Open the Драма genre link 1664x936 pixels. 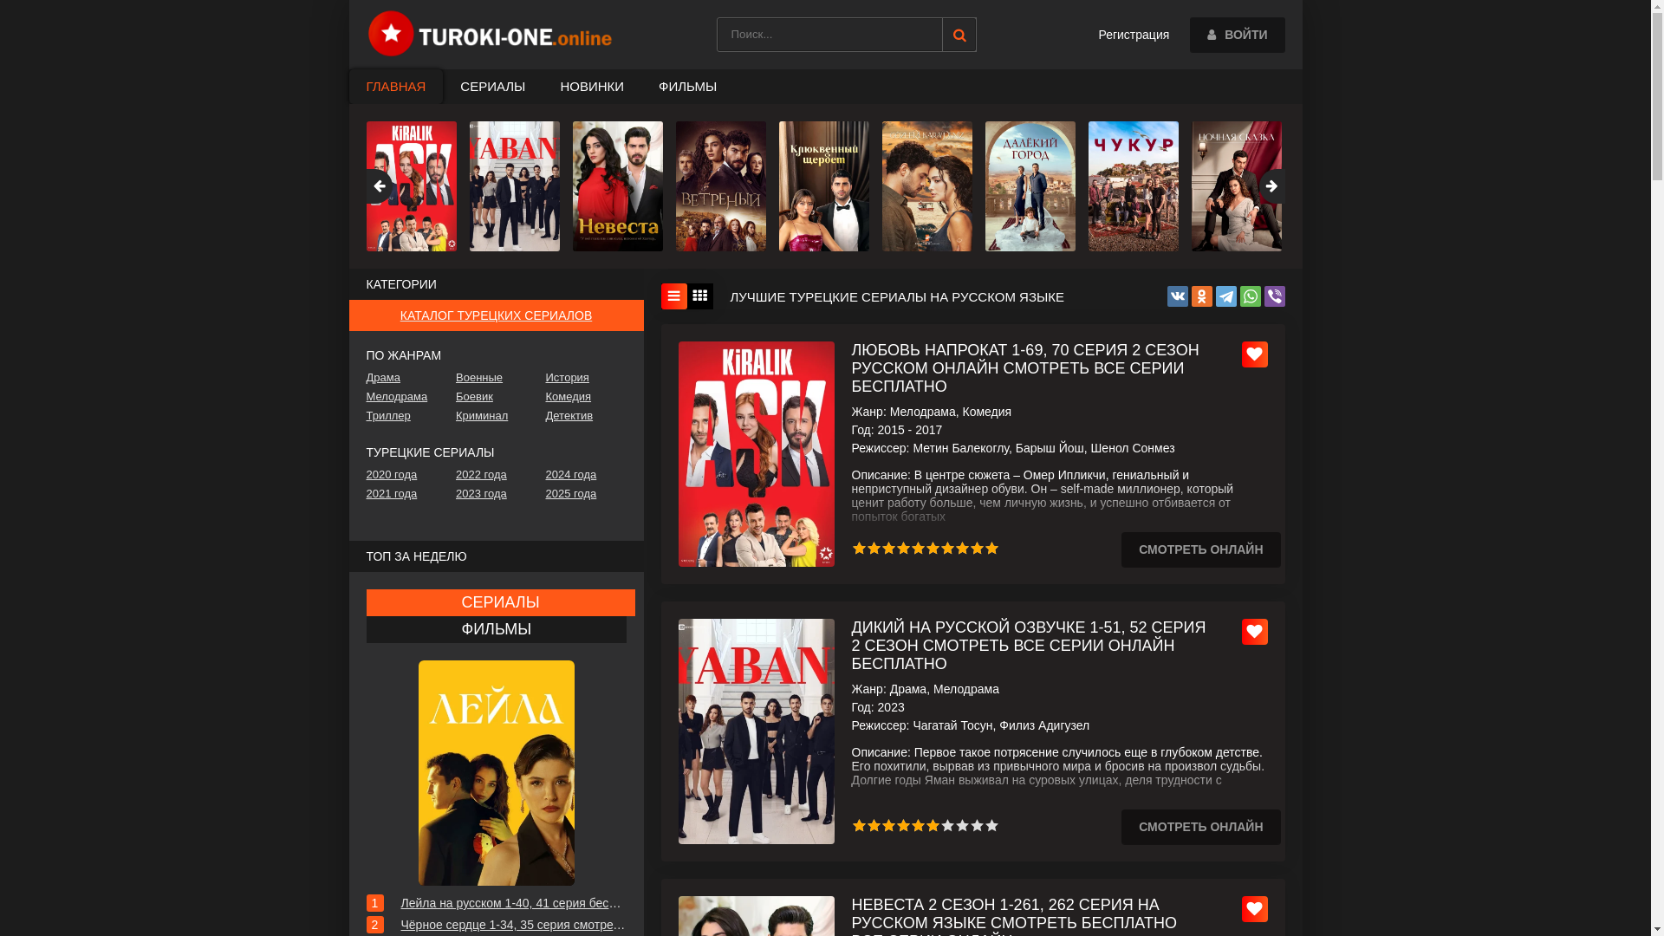click(383, 378)
